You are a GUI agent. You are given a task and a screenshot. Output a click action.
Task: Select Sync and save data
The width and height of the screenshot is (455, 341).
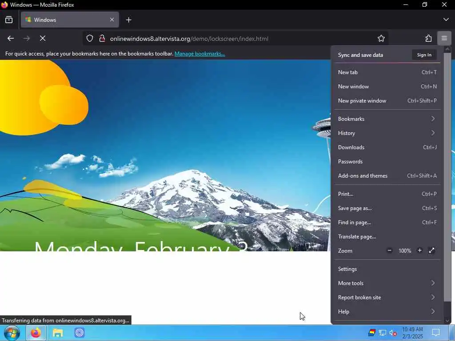(x=360, y=55)
